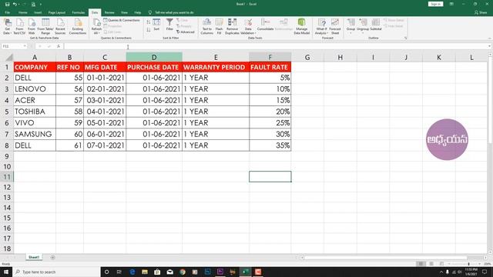Open File Explorer from taskbar
This screenshot has width=493, height=277.
click(145, 272)
